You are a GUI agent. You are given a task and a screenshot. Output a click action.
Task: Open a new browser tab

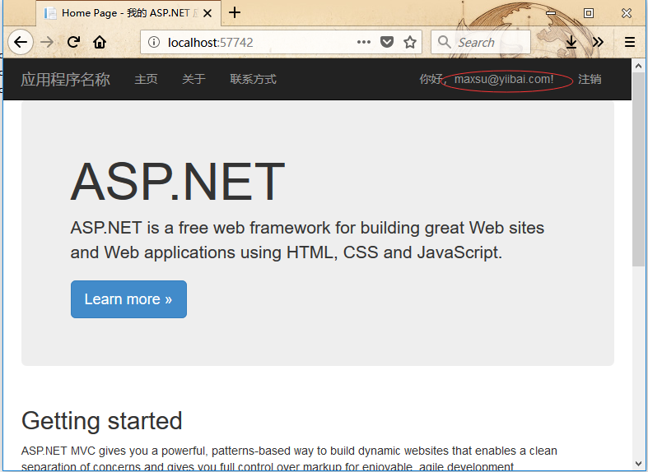point(235,12)
